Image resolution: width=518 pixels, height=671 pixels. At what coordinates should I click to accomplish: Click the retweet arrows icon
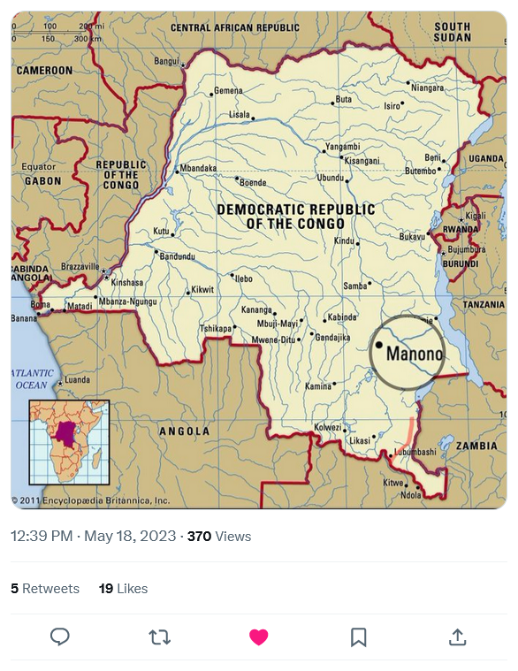[159, 637]
